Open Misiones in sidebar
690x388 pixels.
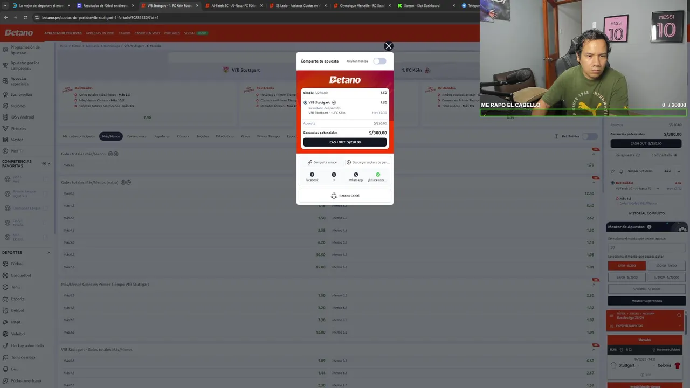(x=18, y=106)
